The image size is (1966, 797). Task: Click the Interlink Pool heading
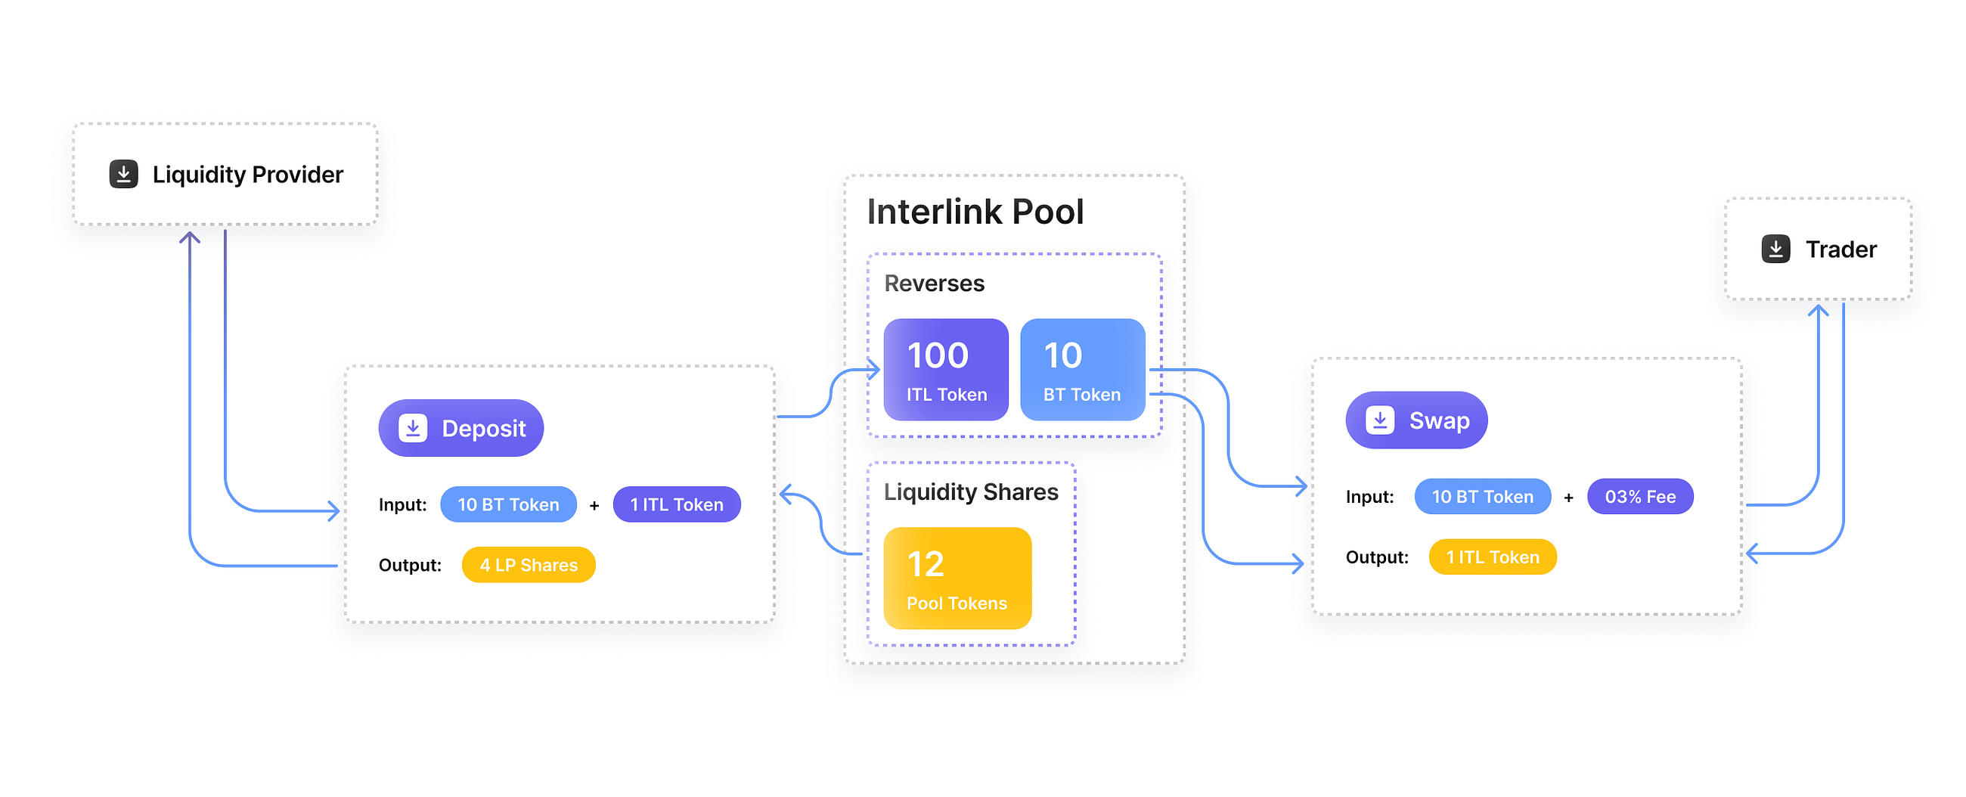click(x=975, y=212)
